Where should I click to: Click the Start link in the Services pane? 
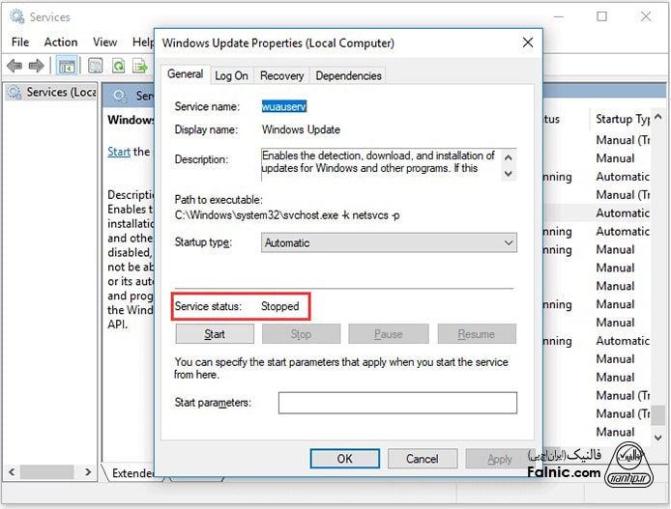(x=118, y=152)
